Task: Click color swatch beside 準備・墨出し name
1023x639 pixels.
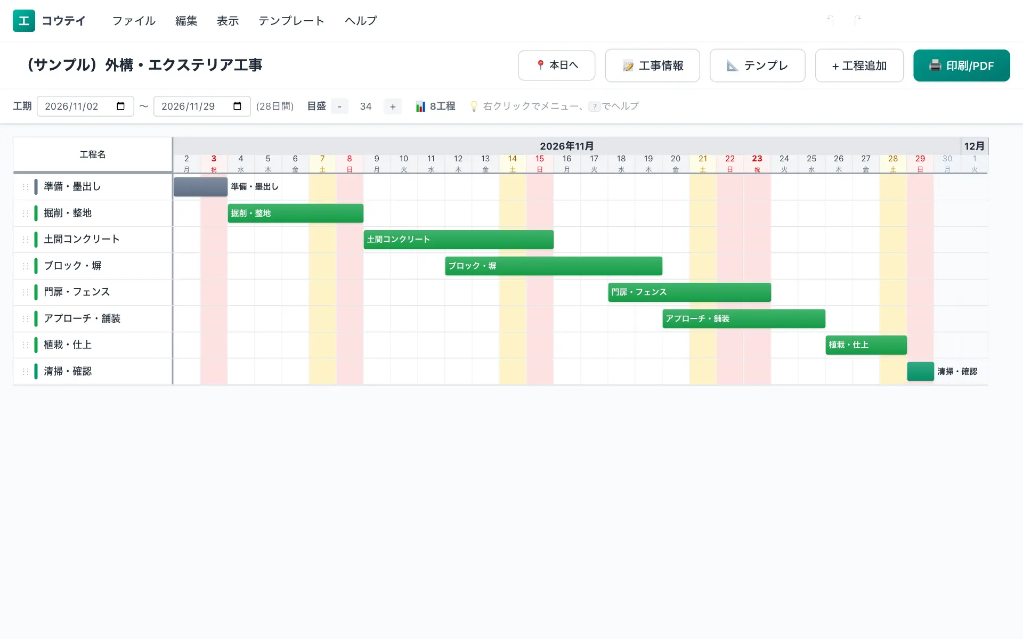Action: 36,187
